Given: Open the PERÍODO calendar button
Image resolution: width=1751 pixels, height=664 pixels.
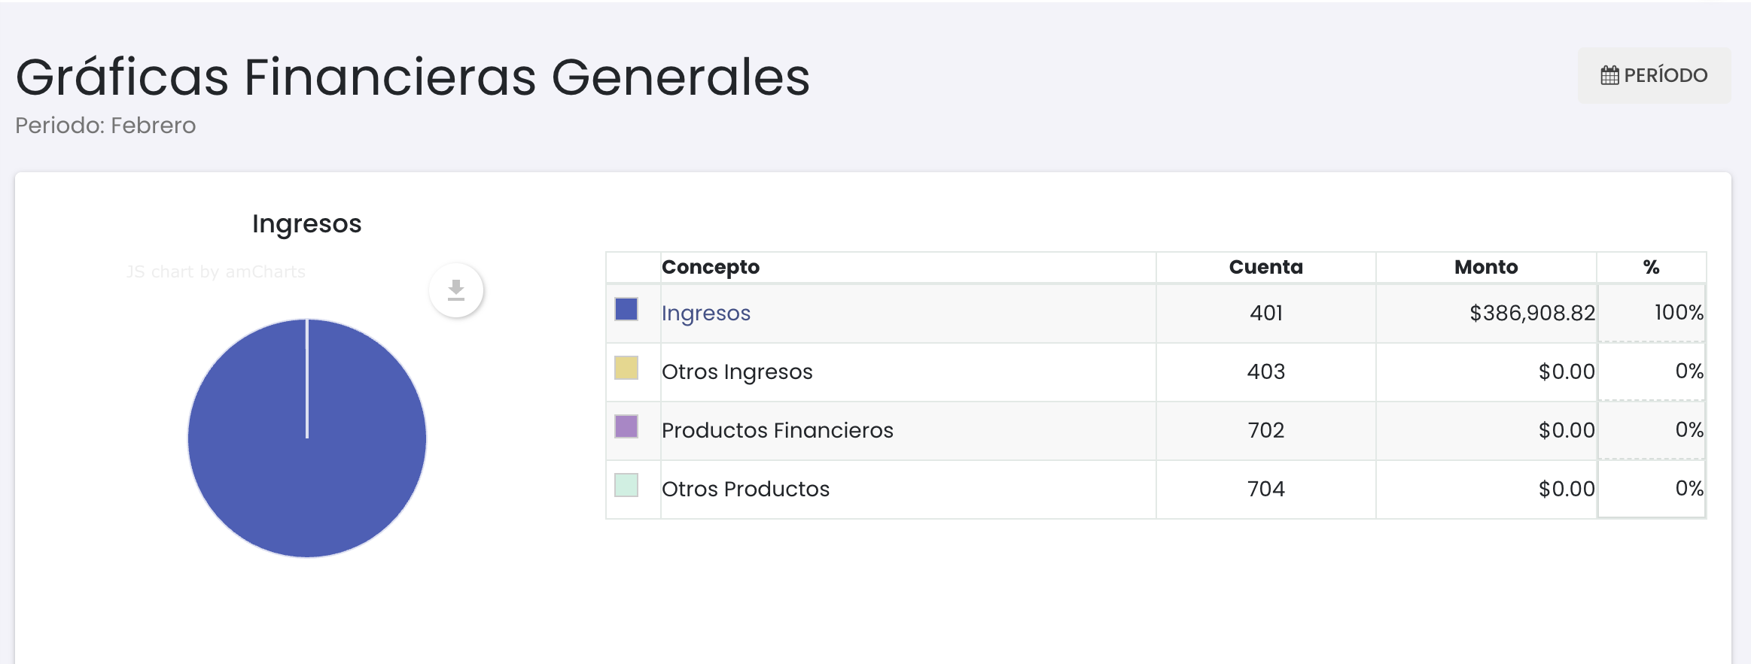Looking at the screenshot, I should click(x=1654, y=75).
